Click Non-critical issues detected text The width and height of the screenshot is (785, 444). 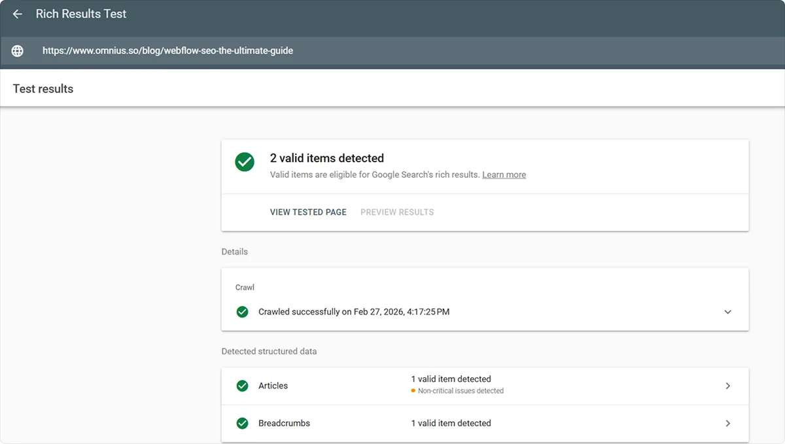461,391
